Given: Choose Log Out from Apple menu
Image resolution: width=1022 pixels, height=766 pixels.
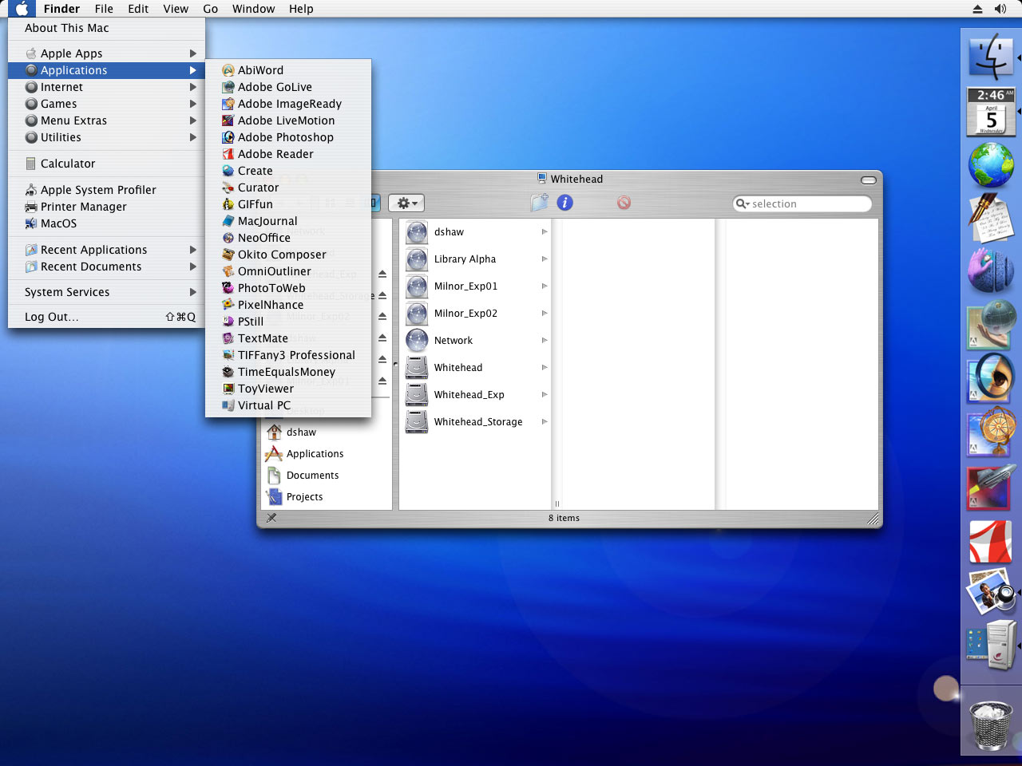Looking at the screenshot, I should [x=106, y=317].
